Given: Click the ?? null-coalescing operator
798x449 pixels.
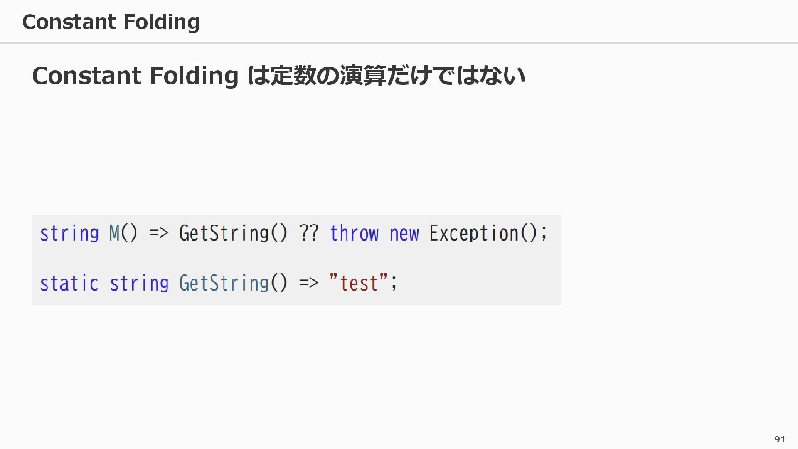Looking at the screenshot, I should coord(308,234).
